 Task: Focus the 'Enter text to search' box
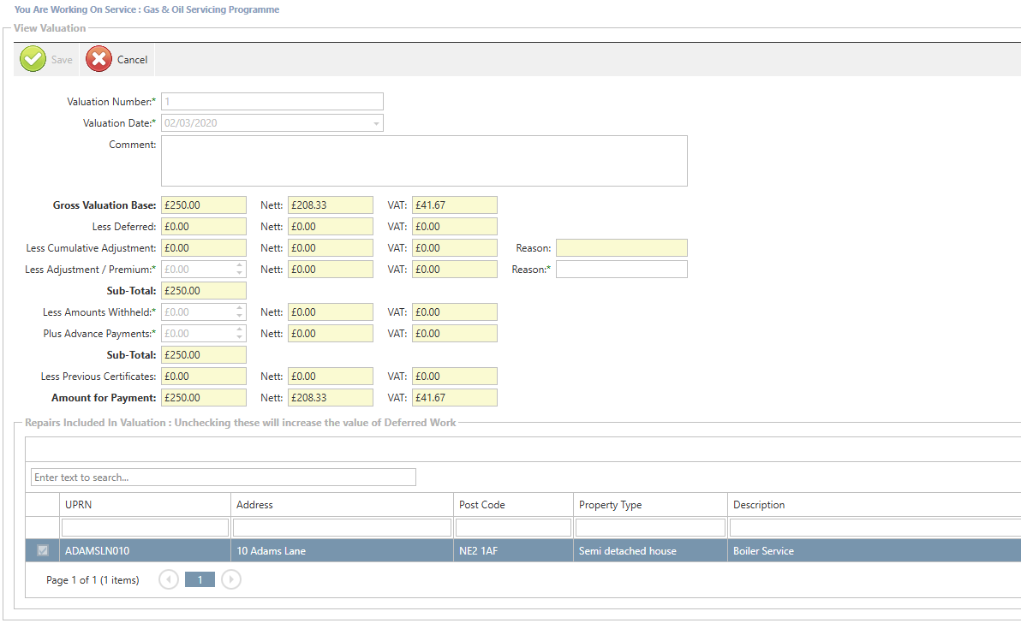click(x=223, y=478)
